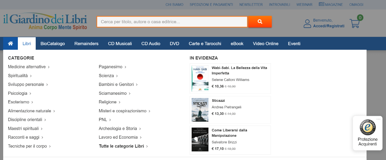Viewport: 386px width, 160px height.
Task: Open the Chi Siamo link
Action: coord(174,4)
